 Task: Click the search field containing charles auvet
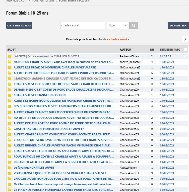pos(83,25)
